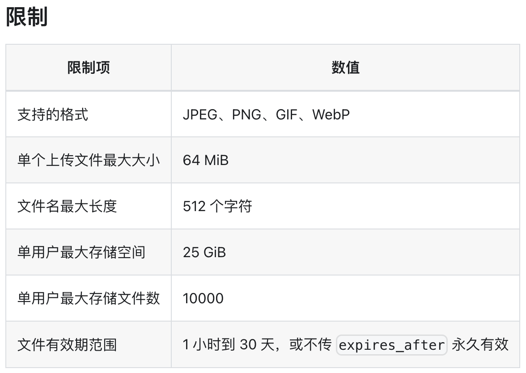
Task: Select the 25 GiB value cell
Action: point(345,252)
